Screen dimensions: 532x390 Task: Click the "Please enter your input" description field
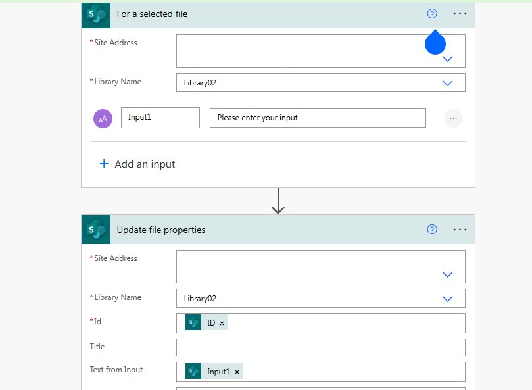pos(318,118)
